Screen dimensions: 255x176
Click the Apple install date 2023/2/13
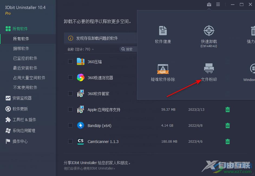[x=196, y=109]
